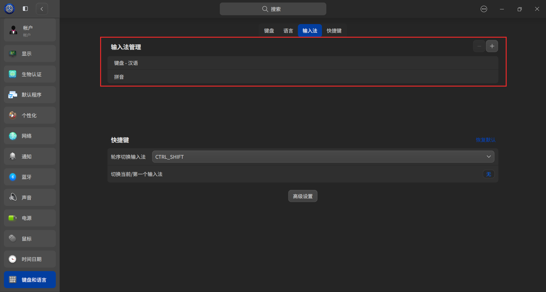Click the 无 shortcut toggle for switching input method

coord(489,174)
